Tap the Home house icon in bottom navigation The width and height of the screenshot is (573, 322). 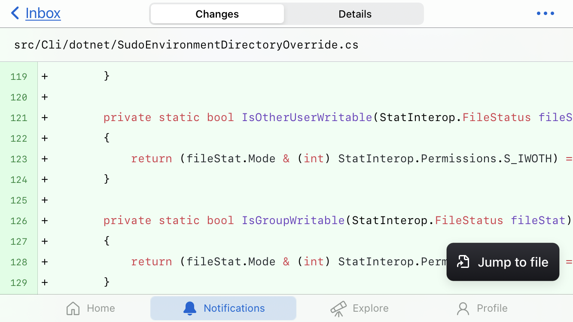click(73, 308)
